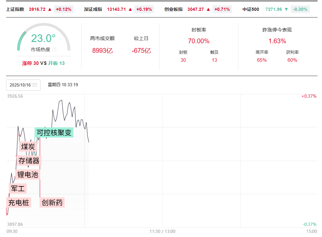Click the 市场热度 help question-mark icon
Viewport: 322px width, 237px height.
click(54, 50)
